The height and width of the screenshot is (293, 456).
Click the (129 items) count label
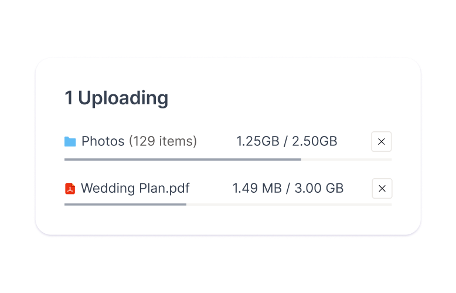[163, 141]
